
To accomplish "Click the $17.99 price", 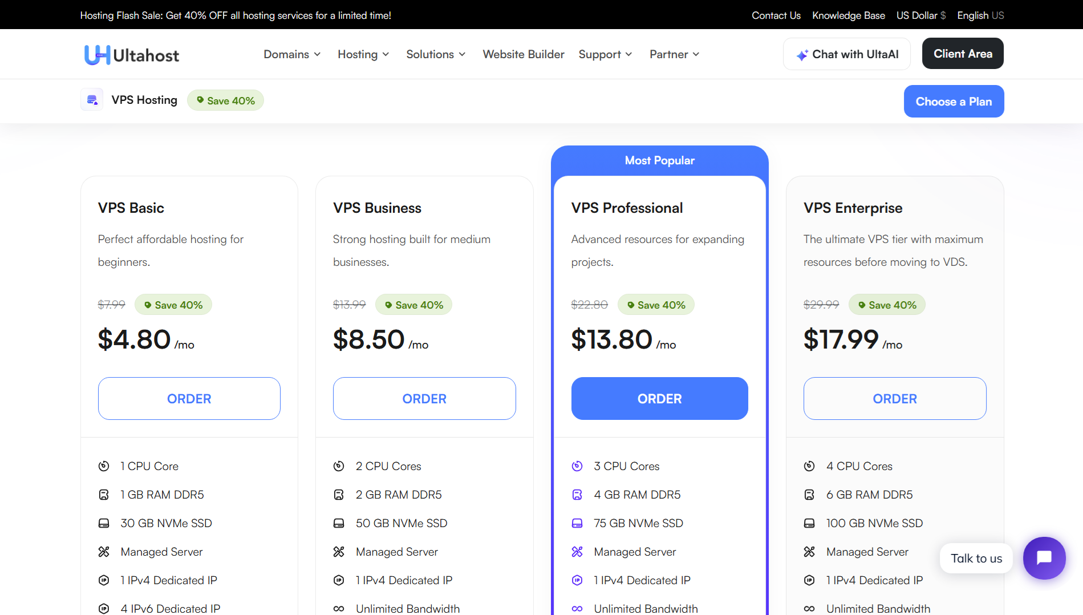I will point(841,339).
